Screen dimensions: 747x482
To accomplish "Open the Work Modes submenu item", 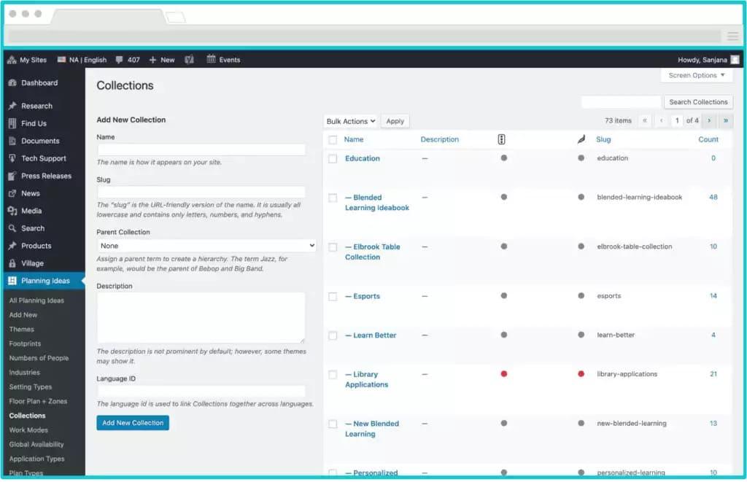I will click(28, 430).
